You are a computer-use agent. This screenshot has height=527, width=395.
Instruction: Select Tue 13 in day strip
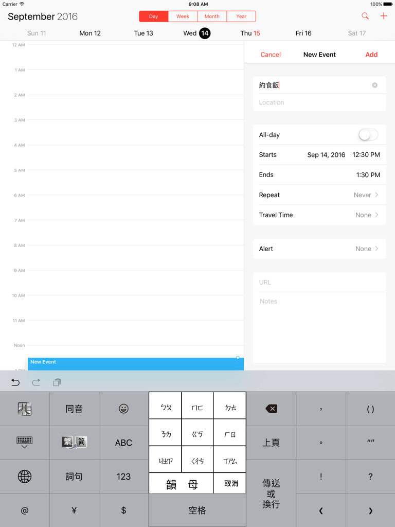pyautogui.click(x=143, y=33)
